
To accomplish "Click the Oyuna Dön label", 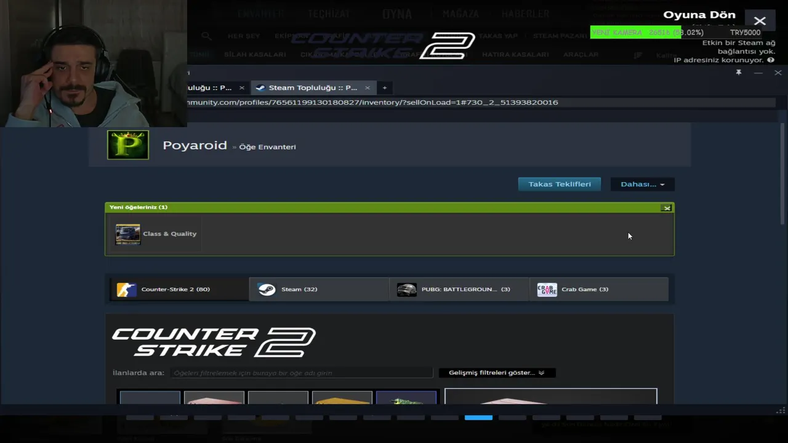I will (x=699, y=15).
